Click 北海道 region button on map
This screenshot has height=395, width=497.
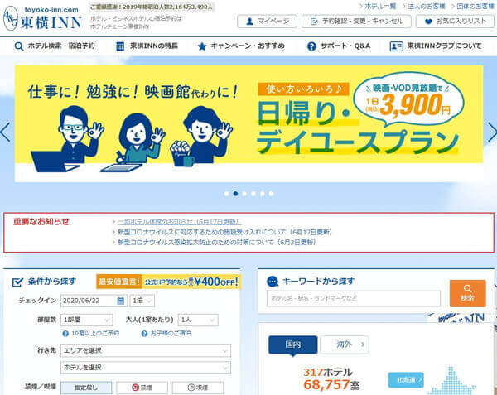(406, 380)
